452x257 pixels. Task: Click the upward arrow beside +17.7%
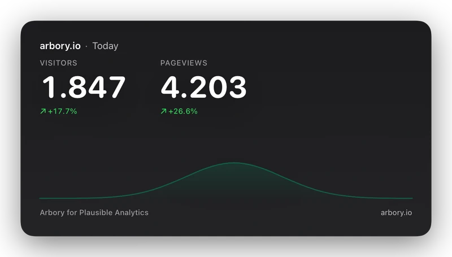(43, 111)
